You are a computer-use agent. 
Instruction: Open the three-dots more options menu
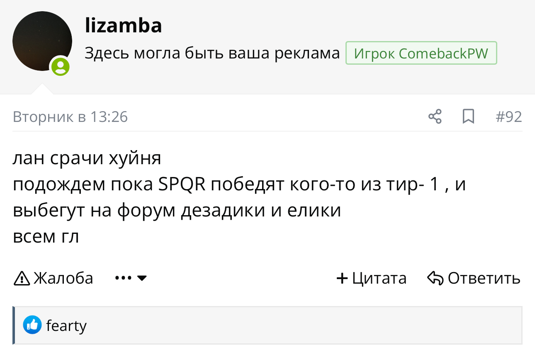(x=123, y=278)
